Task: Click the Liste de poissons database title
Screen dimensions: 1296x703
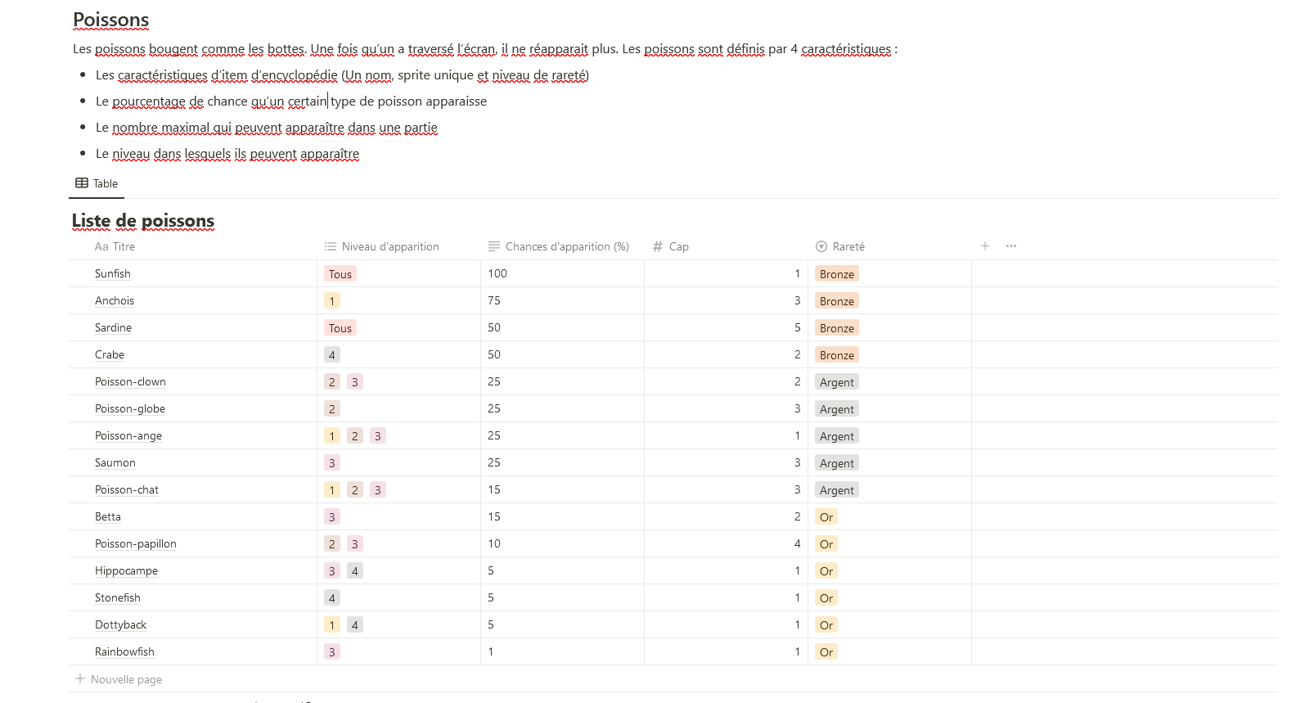Action: click(x=143, y=221)
